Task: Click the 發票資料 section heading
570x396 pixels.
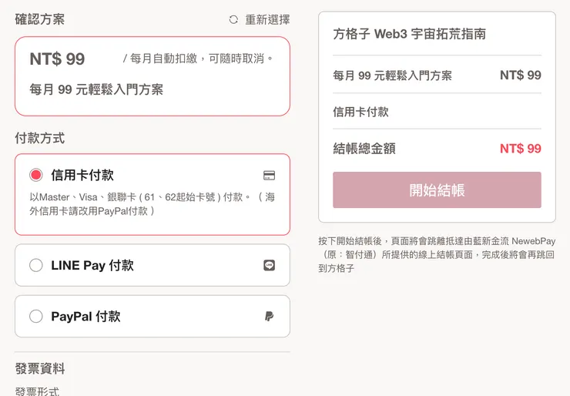Action: (40, 368)
